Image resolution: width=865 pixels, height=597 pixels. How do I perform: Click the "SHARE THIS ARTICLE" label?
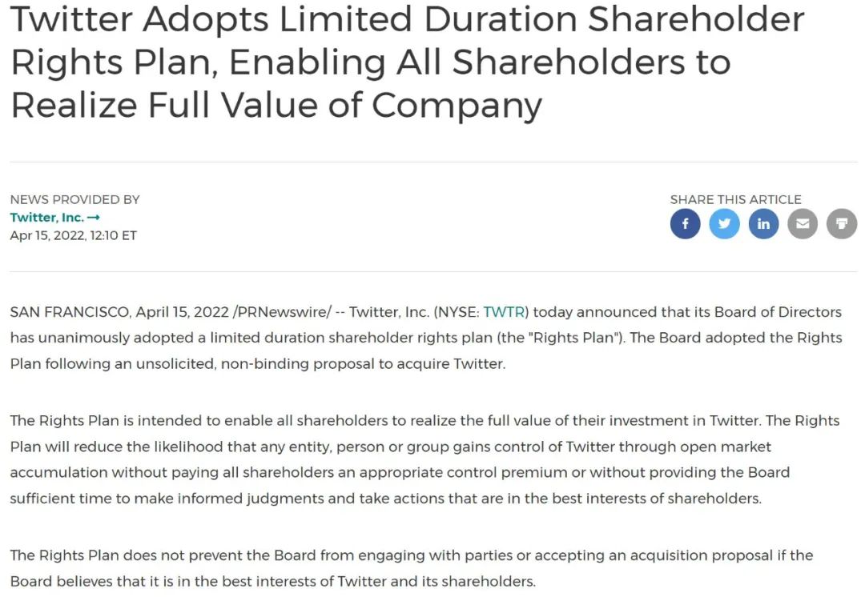[735, 199]
